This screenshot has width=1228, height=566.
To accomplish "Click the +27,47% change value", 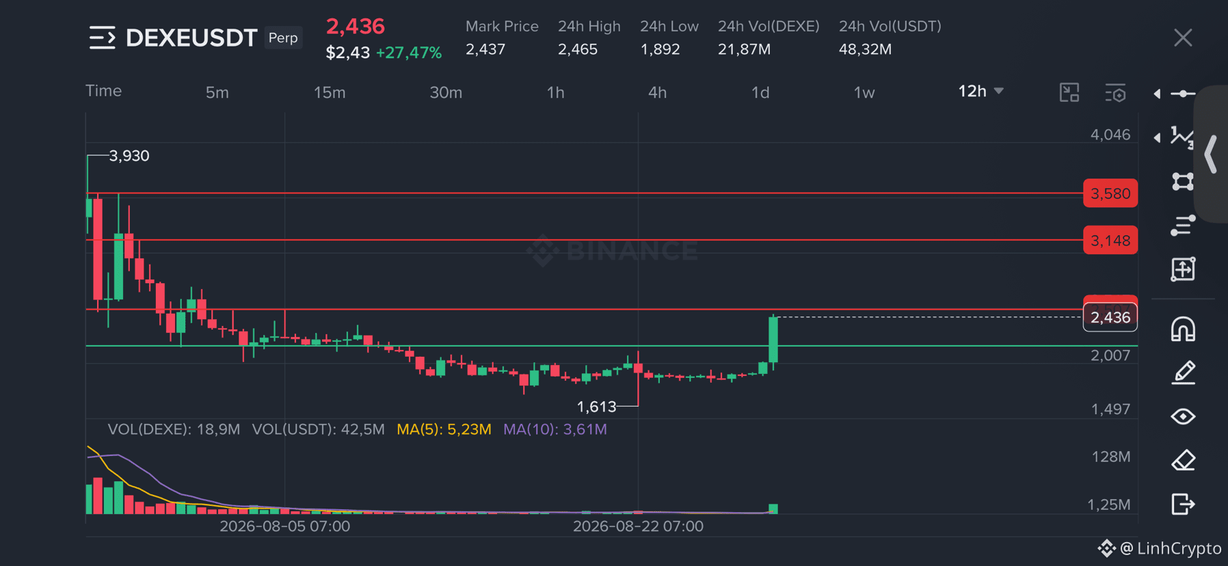I will (x=409, y=53).
